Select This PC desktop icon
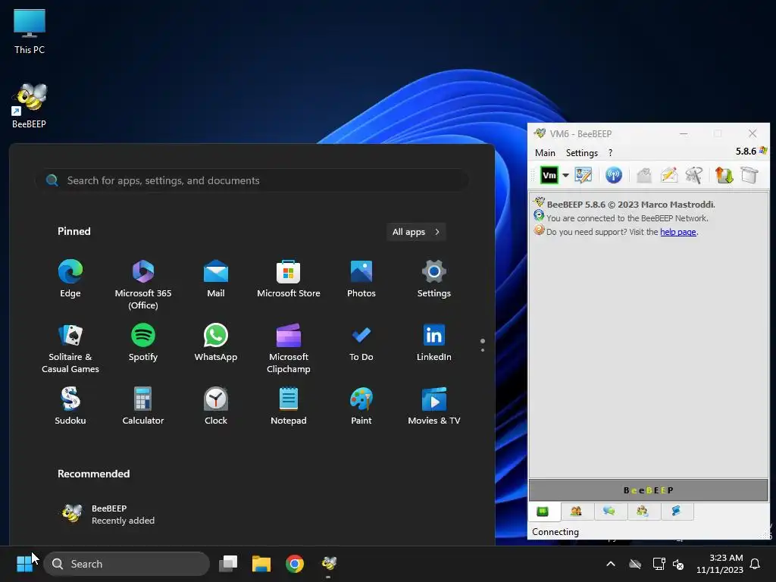Image resolution: width=776 pixels, height=582 pixels. point(30,32)
